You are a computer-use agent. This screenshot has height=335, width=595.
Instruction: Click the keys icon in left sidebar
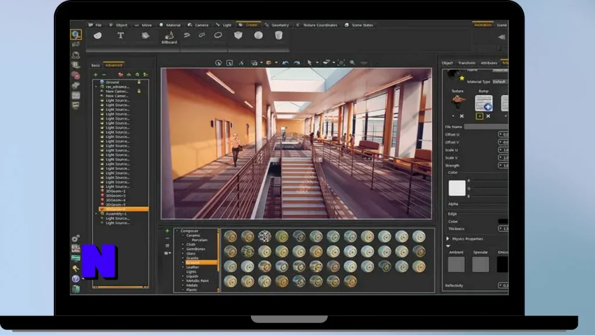click(x=76, y=269)
